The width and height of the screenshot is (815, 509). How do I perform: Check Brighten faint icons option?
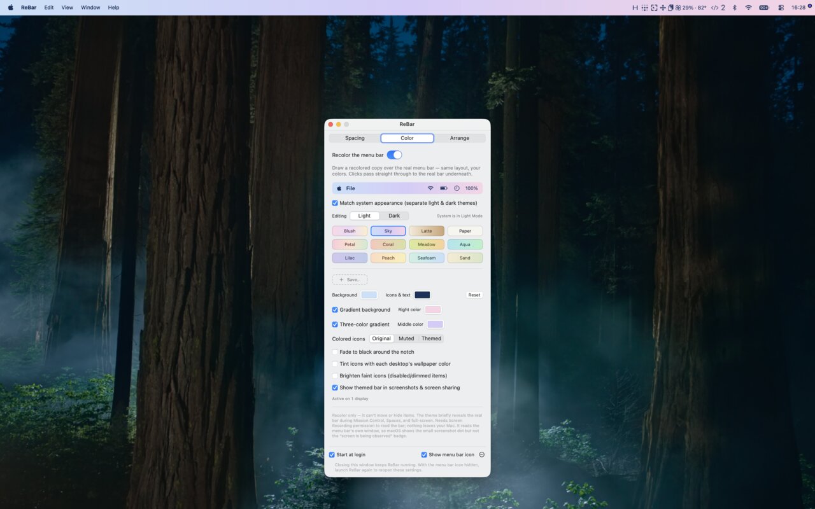pyautogui.click(x=335, y=375)
